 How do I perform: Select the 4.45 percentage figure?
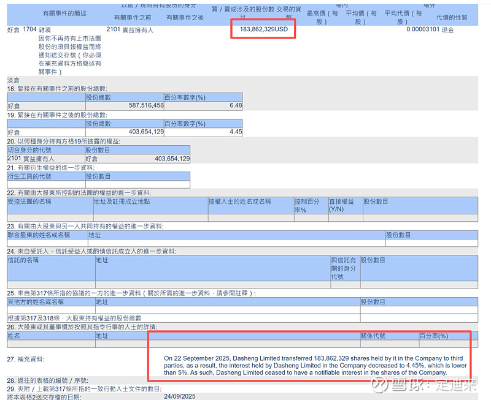pyautogui.click(x=236, y=132)
